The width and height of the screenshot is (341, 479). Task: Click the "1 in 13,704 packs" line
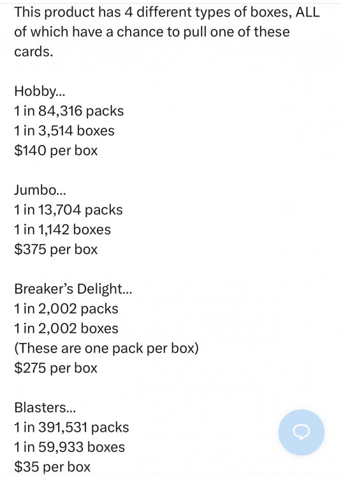click(68, 210)
